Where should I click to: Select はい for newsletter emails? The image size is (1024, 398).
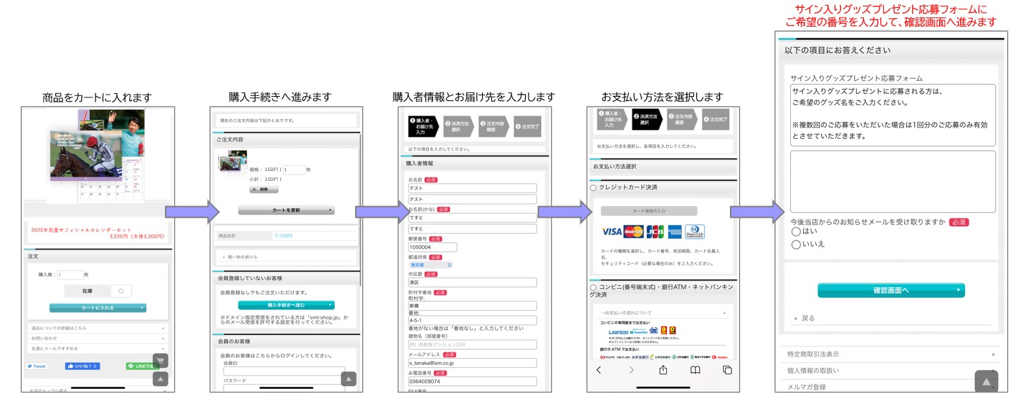click(x=796, y=231)
